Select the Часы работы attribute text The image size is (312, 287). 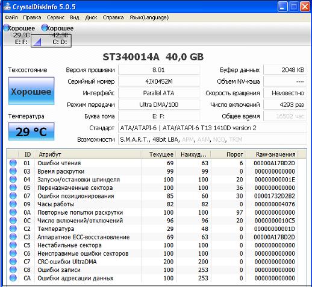coord(56,204)
